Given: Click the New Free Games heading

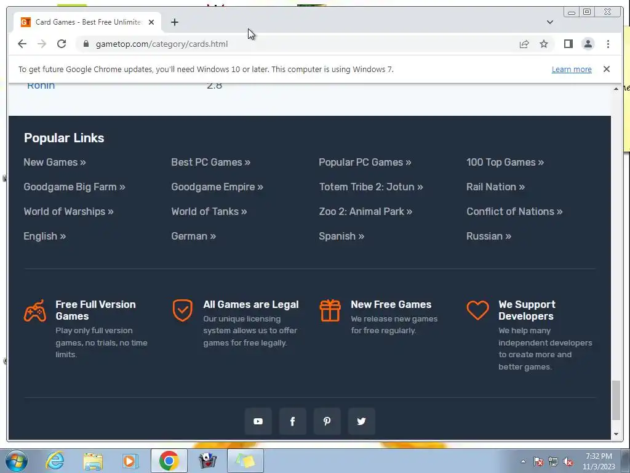Looking at the screenshot, I should tap(391, 304).
